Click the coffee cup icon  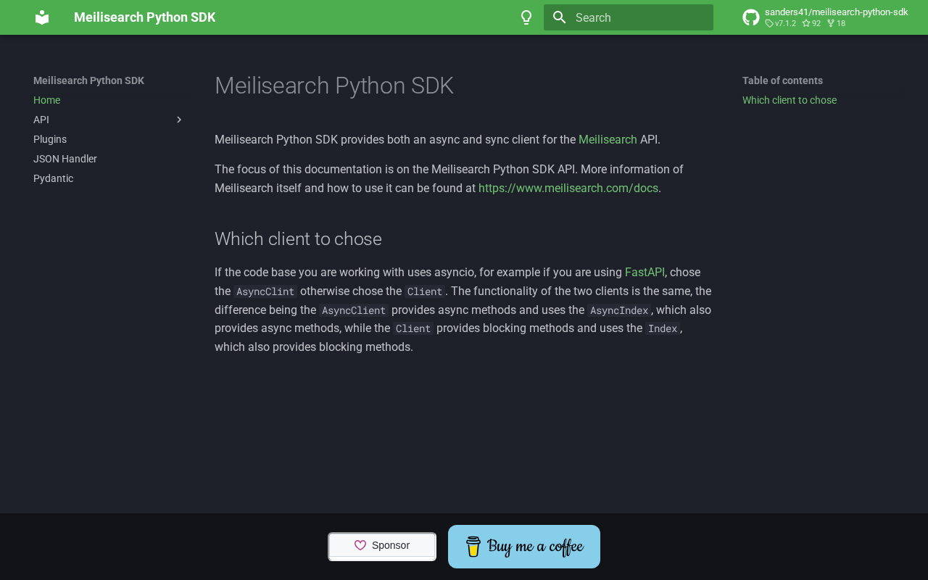pos(473,547)
